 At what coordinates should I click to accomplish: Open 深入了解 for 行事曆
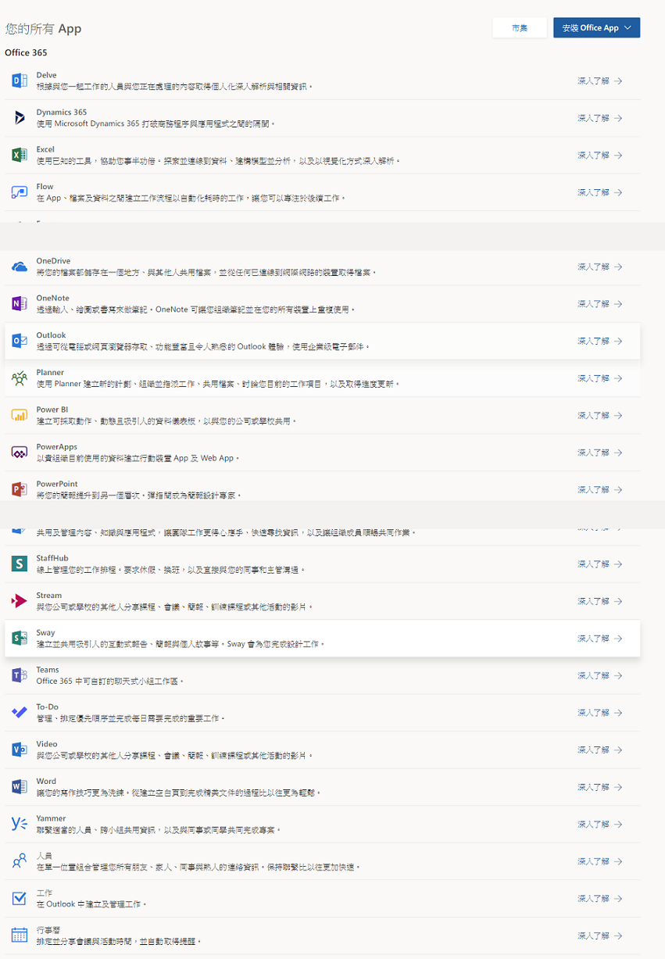click(599, 936)
